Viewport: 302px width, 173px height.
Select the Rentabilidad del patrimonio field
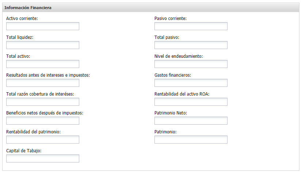point(43,140)
